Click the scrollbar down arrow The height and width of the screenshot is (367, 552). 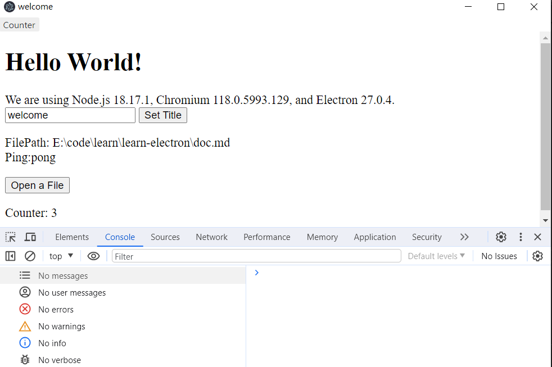(x=545, y=220)
